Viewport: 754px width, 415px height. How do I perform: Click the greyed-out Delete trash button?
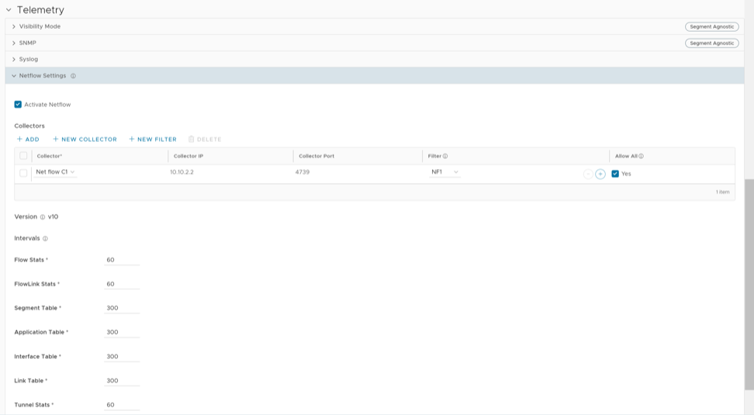click(x=205, y=140)
